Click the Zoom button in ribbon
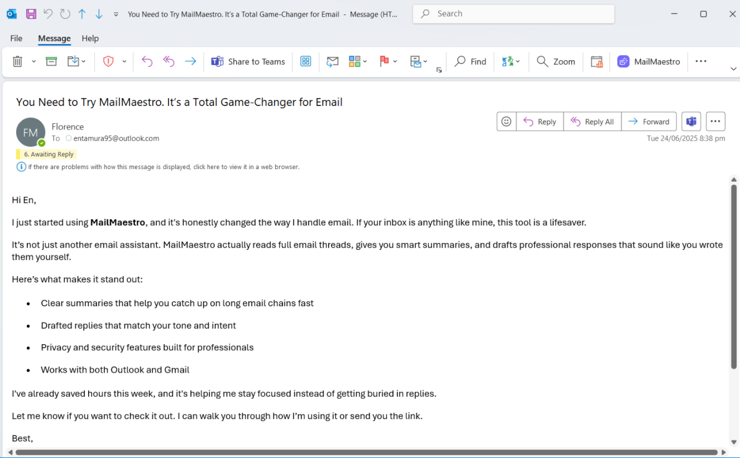The width and height of the screenshot is (740, 458). click(x=556, y=61)
